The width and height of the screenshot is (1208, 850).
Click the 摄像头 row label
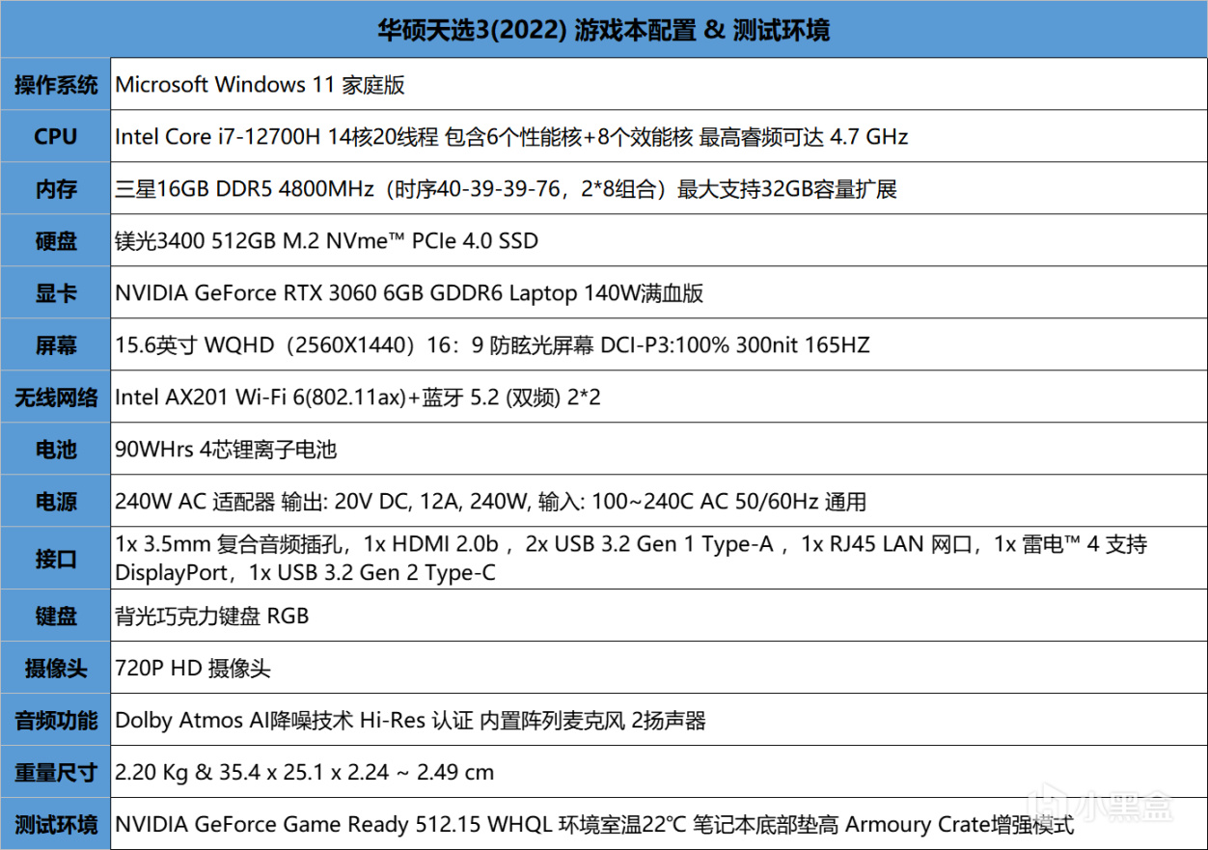56,668
